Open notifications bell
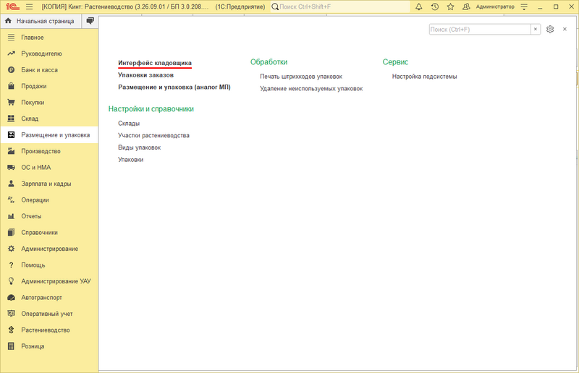The image size is (579, 373). pyautogui.click(x=419, y=7)
